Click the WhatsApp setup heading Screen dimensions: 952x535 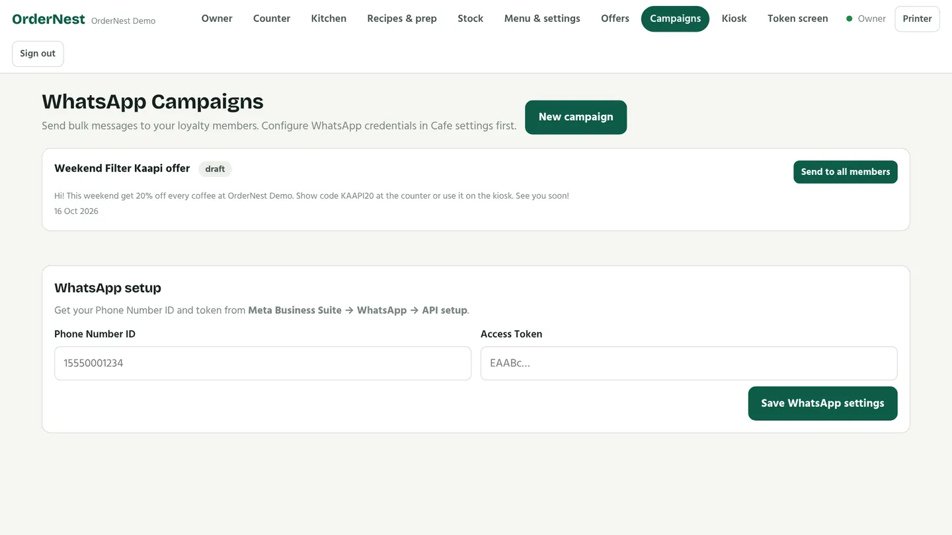coord(108,288)
